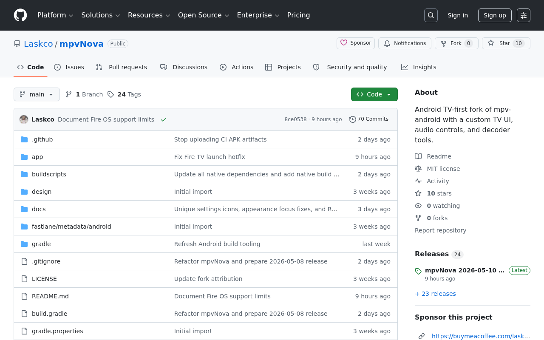The height and width of the screenshot is (340, 544).
Task: Click the .gitignore file icon
Action: pyautogui.click(x=24, y=261)
